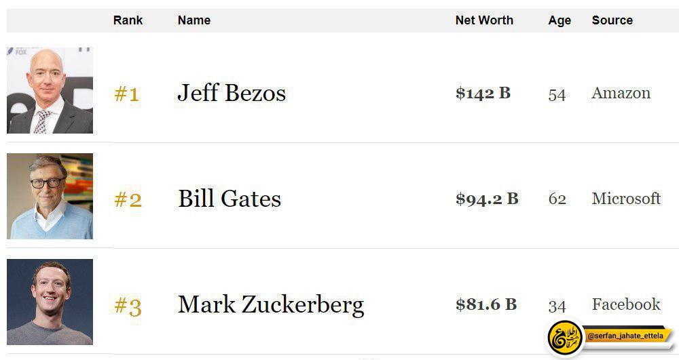
Task: Open the rank #3 person's photo thumbnail
Action: coord(50,302)
